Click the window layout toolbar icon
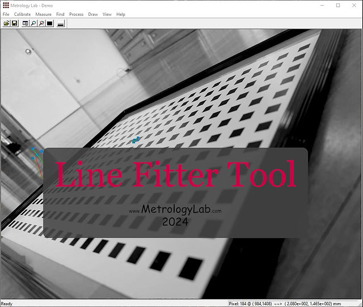Screen dimensions: 363x307 (x=25, y=23)
